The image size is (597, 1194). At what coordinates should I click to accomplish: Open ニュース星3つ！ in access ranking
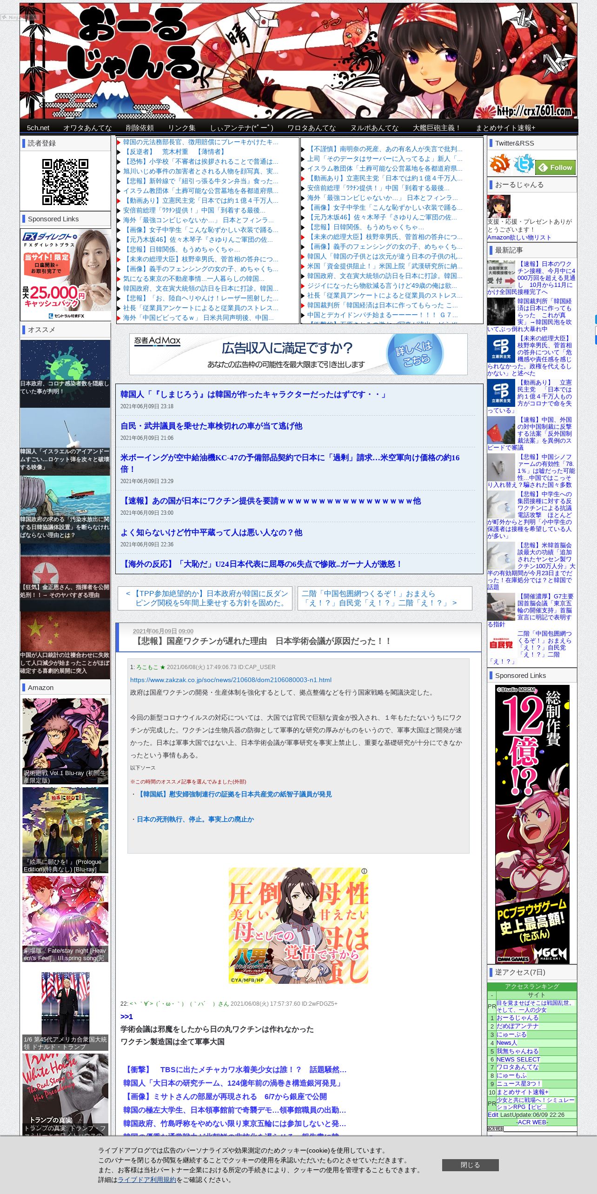519,1083
